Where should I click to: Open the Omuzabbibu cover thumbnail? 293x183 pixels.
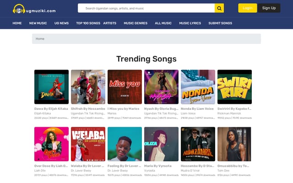pos(234,144)
